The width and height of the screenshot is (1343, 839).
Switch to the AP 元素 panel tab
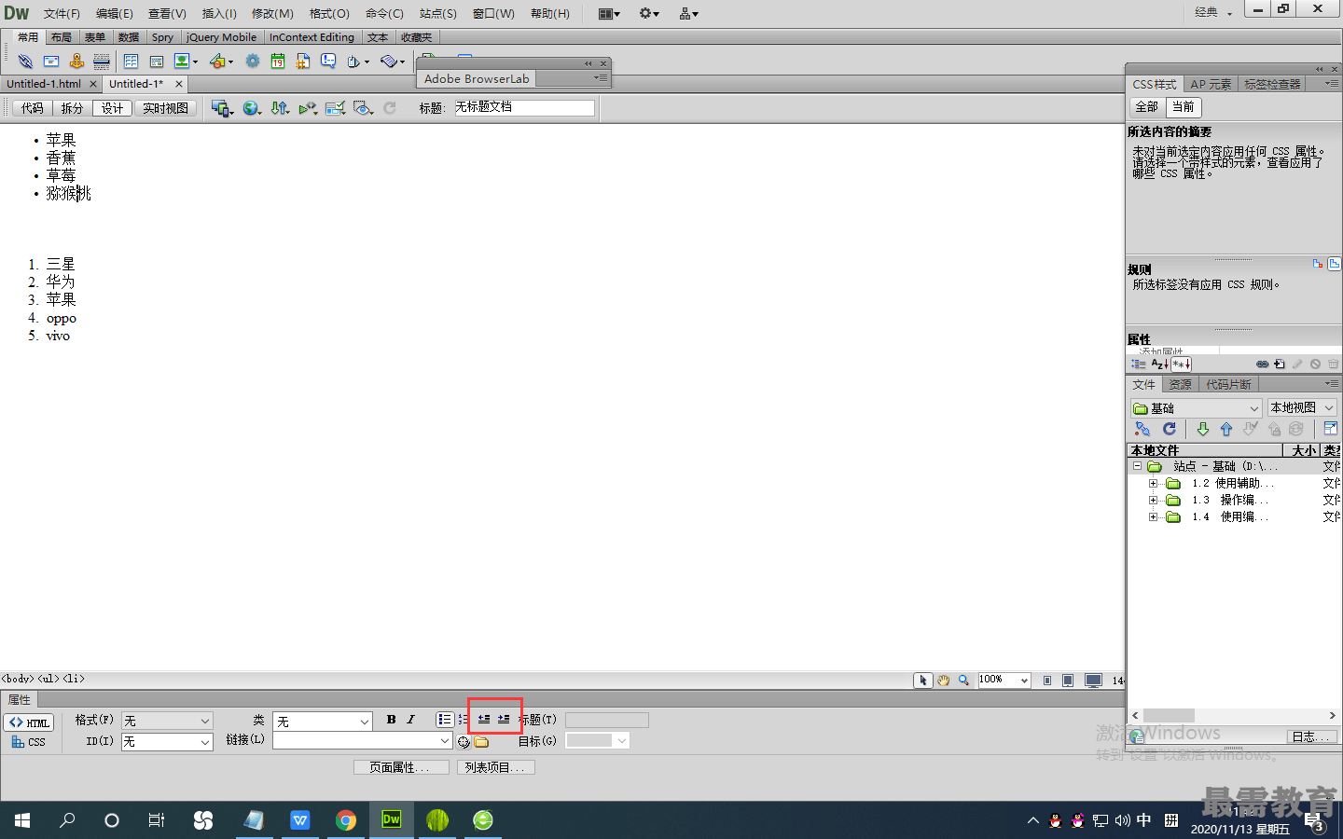point(1211,84)
